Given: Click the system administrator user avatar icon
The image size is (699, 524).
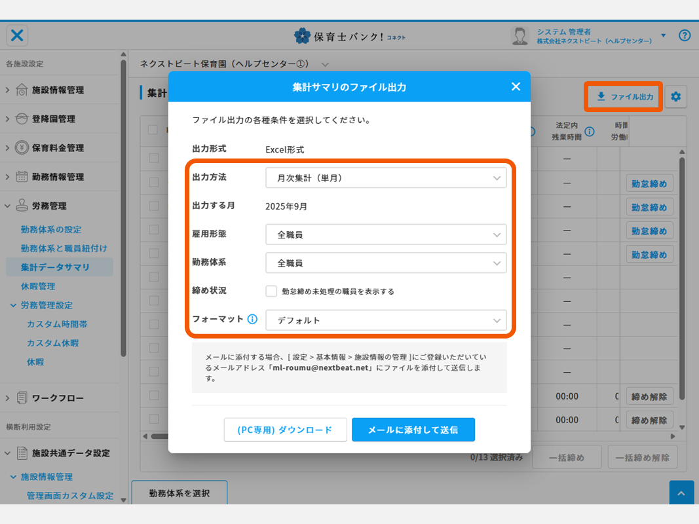Looking at the screenshot, I should tap(520, 36).
